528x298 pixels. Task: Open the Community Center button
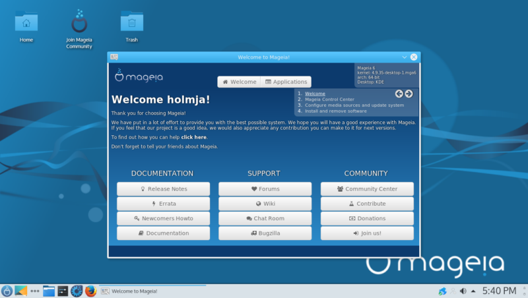[x=367, y=189]
